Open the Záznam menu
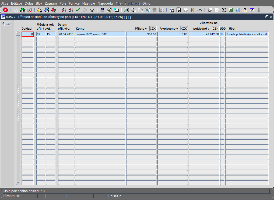The height and width of the screenshot is (200, 274). pos(51,4)
